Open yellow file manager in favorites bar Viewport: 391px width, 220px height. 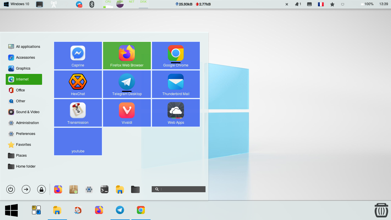(x=120, y=189)
